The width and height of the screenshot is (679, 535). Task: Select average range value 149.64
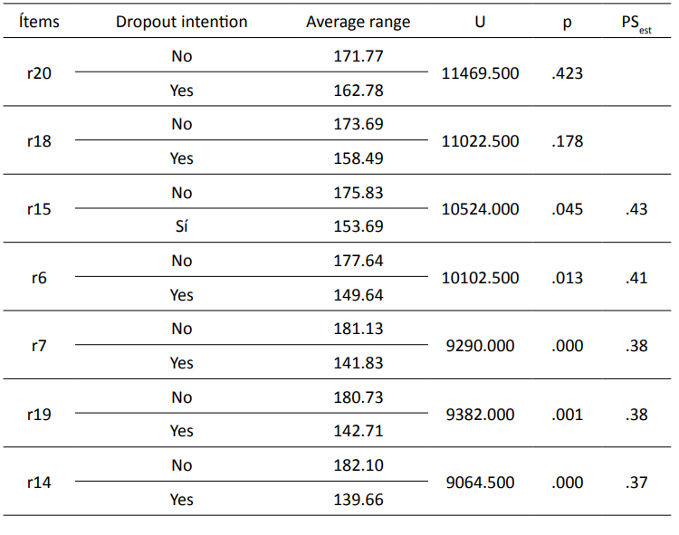[358, 295]
